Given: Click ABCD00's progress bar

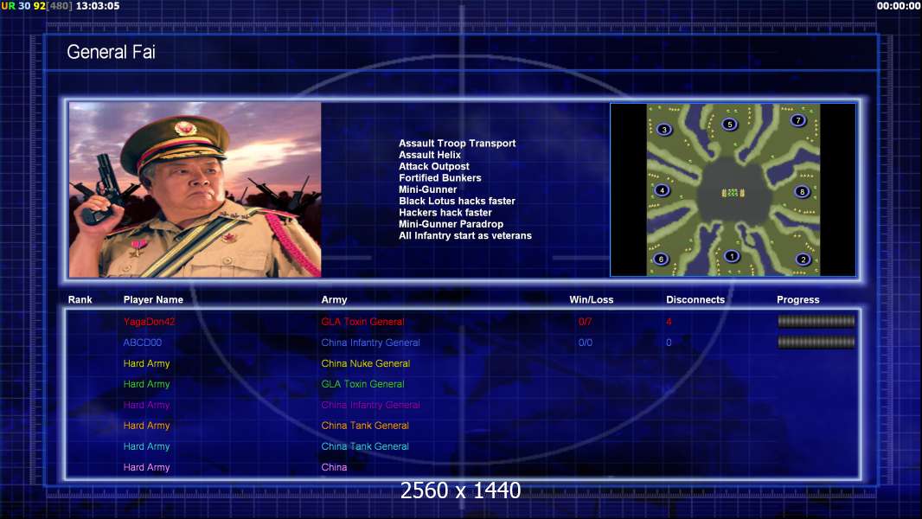Looking at the screenshot, I should [x=816, y=342].
